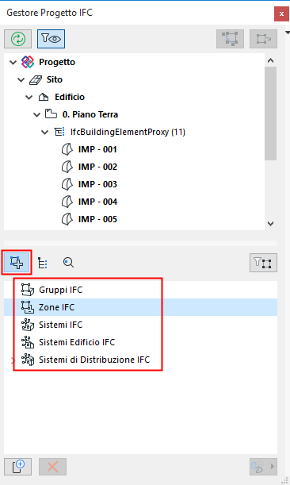This screenshot has width=290, height=485.
Task: Select the IMP - 004 element
Action: [x=97, y=202]
